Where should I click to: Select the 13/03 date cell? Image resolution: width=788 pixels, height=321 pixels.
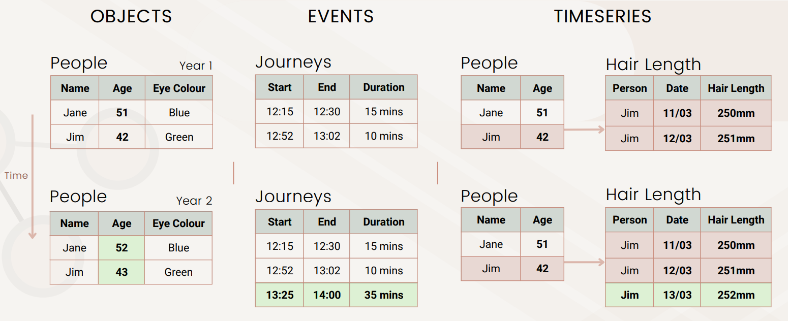click(677, 295)
